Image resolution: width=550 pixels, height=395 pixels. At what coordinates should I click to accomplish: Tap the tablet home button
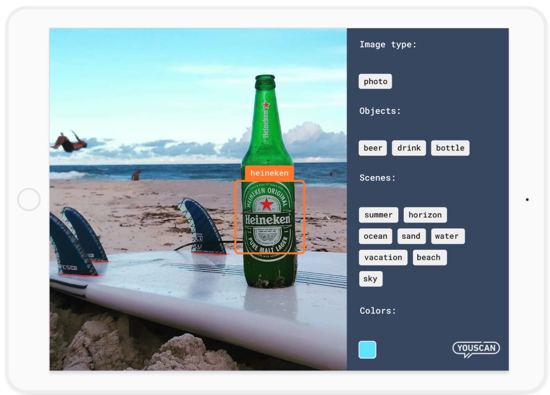(x=29, y=200)
